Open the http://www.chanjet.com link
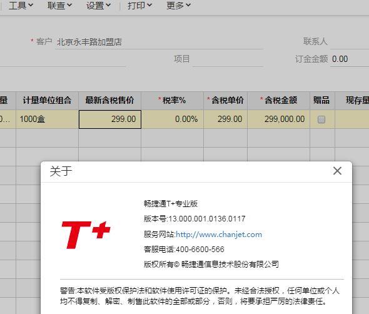Viewport: 369px width, 314px height. click(x=219, y=235)
